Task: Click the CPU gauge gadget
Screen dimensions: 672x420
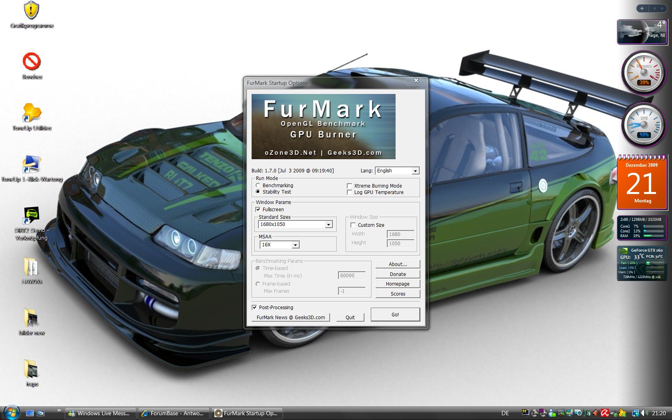Action: 644,125
